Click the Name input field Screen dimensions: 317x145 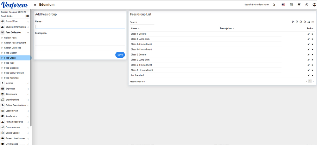point(80,26)
